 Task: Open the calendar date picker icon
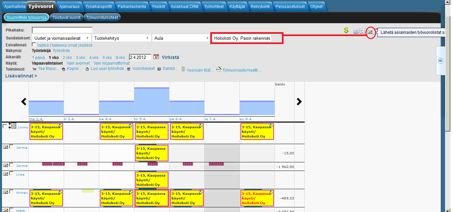156,57
